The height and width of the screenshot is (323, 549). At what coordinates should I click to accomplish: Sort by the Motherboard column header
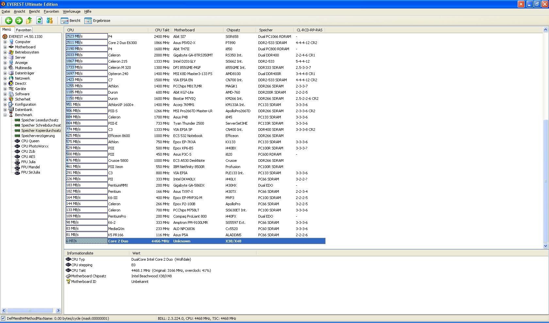(197, 30)
